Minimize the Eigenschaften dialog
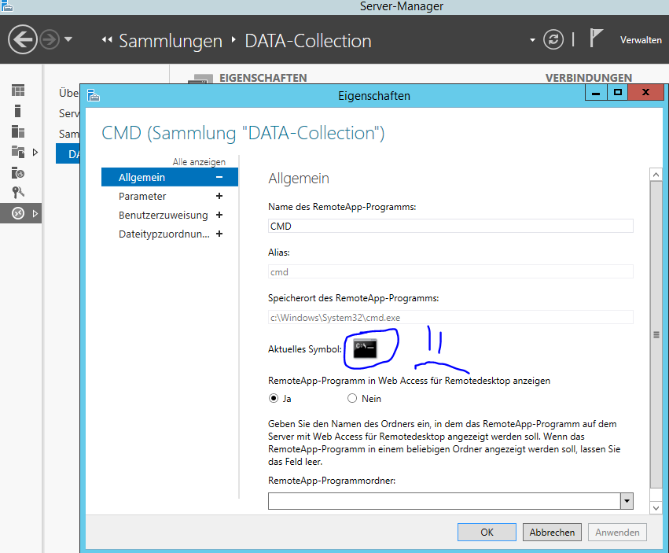The height and width of the screenshot is (553, 669). click(596, 93)
